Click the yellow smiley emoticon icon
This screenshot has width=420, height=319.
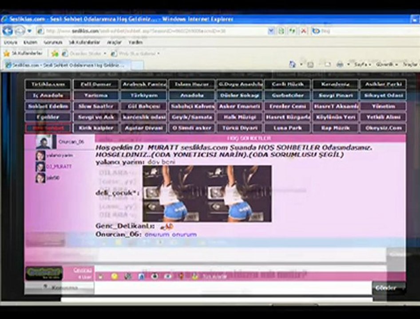[115, 276]
